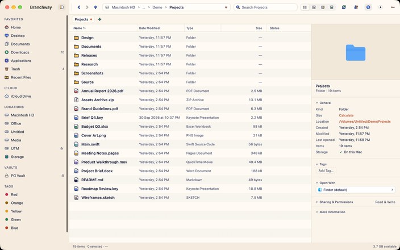Image resolution: width=400 pixels, height=250 pixels.
Task: Go back with the left arrow
Action: [79, 7]
